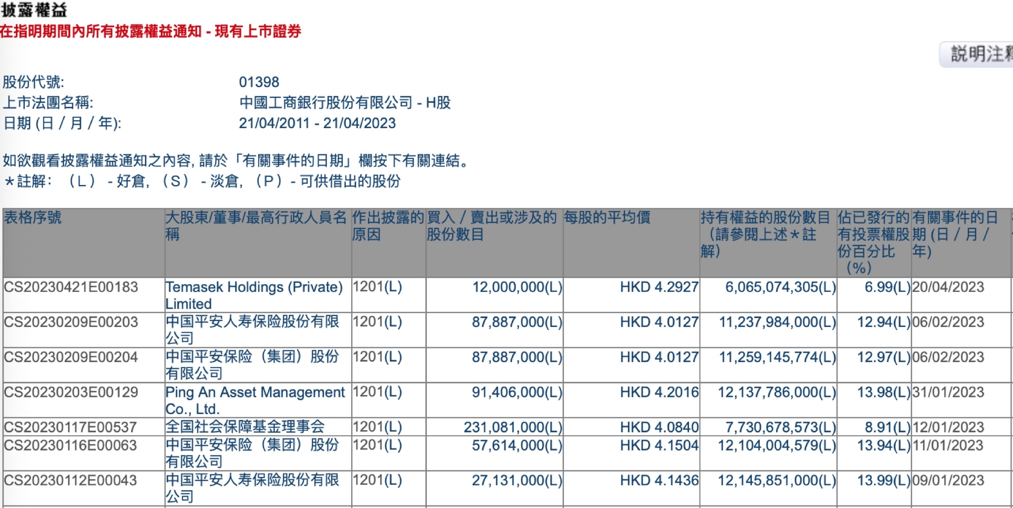The image size is (1013, 508).
Task: Click the Temasek Holdings (Private) Limited name
Action: (x=254, y=295)
